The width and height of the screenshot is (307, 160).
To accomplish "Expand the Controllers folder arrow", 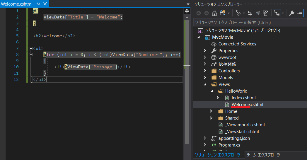I will [x=205, y=71].
